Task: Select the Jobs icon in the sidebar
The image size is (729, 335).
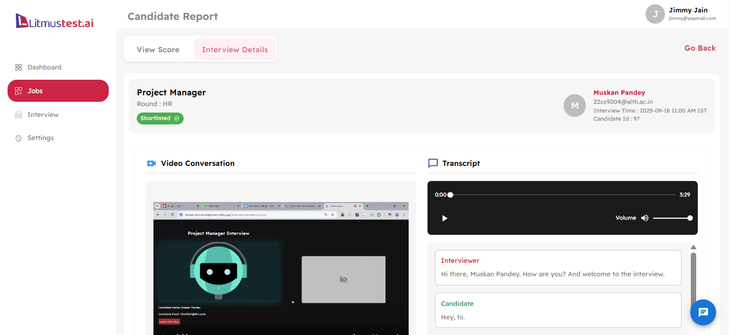Action: 18,90
